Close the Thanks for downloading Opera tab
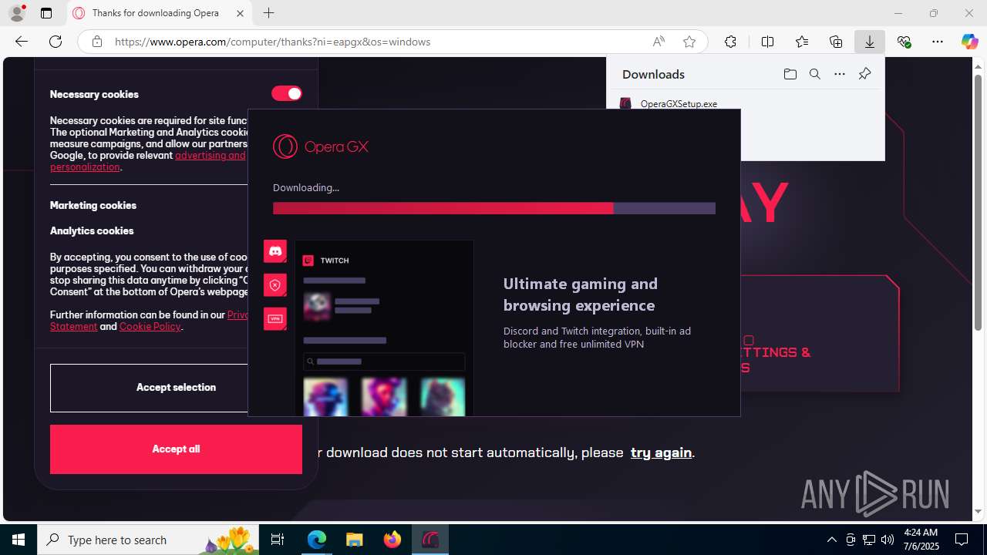Image resolution: width=987 pixels, height=555 pixels. (x=240, y=13)
